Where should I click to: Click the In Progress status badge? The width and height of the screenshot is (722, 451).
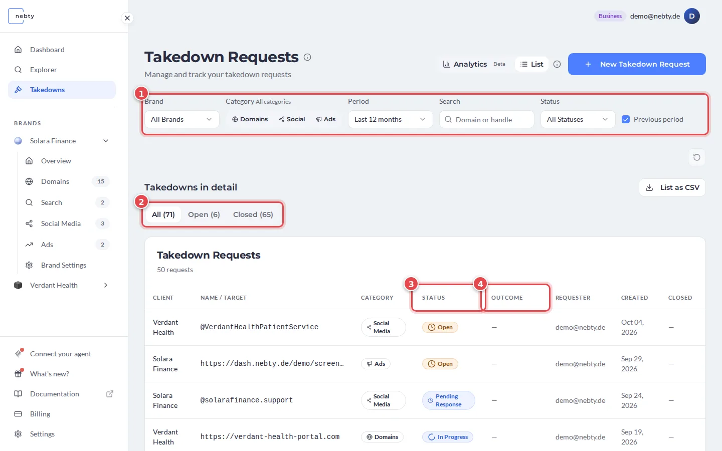point(448,437)
